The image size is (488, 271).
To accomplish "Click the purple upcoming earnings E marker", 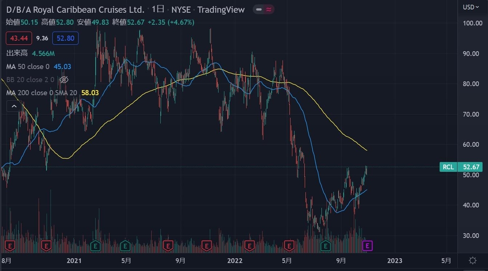I will tap(368, 245).
